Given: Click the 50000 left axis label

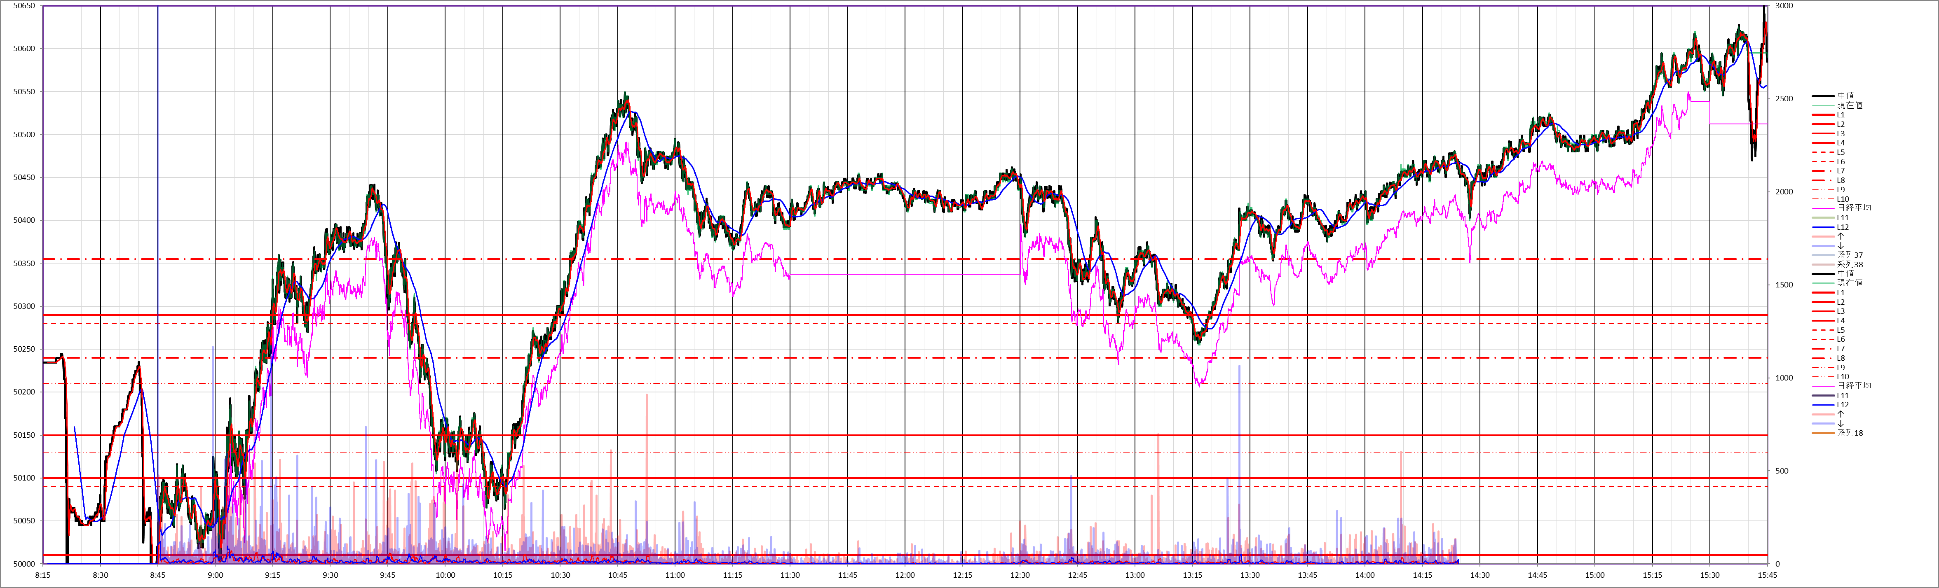Looking at the screenshot, I should pos(24,564).
